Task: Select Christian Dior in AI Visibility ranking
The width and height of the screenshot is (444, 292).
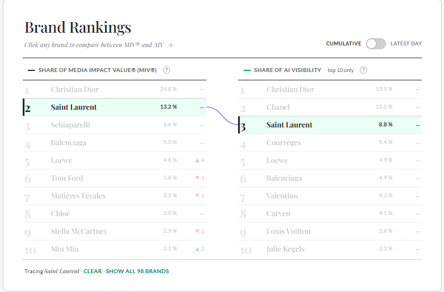Action: (330, 89)
